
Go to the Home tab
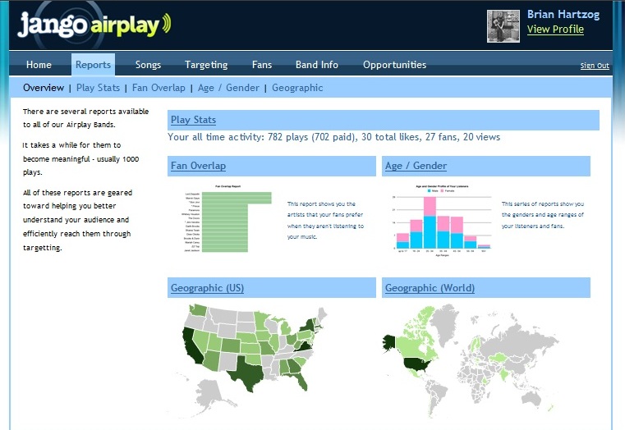click(39, 65)
